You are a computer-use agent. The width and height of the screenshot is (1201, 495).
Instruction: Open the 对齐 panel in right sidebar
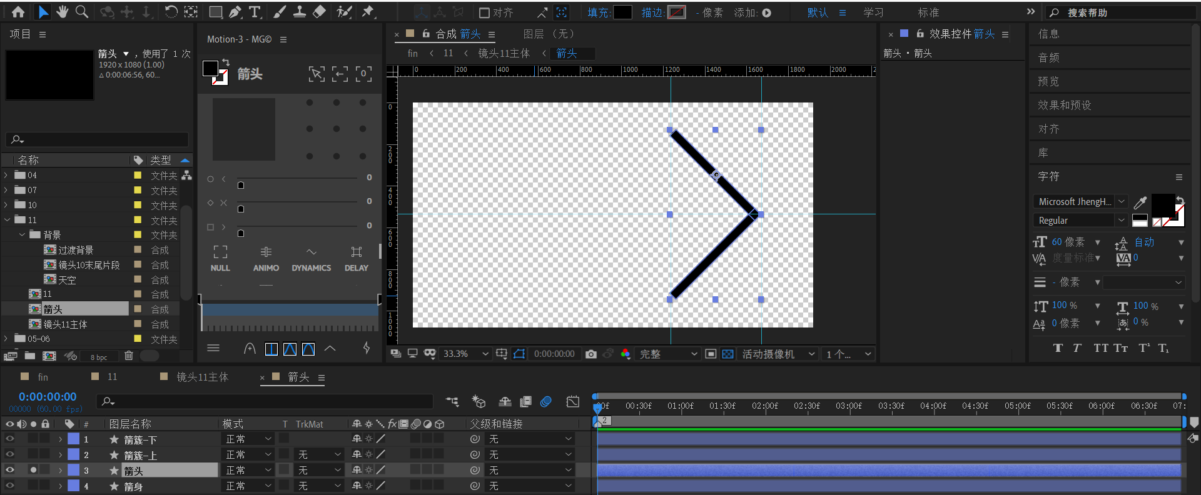[x=1048, y=129]
